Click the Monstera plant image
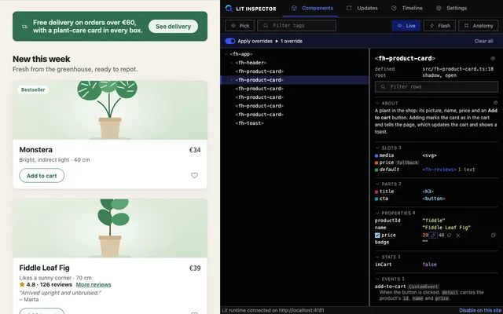Viewport: 503px width, 314px height. click(x=110, y=110)
